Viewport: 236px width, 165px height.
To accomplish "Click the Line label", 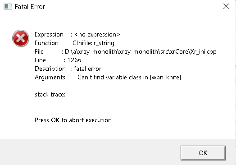I will pyautogui.click(x=40, y=60).
